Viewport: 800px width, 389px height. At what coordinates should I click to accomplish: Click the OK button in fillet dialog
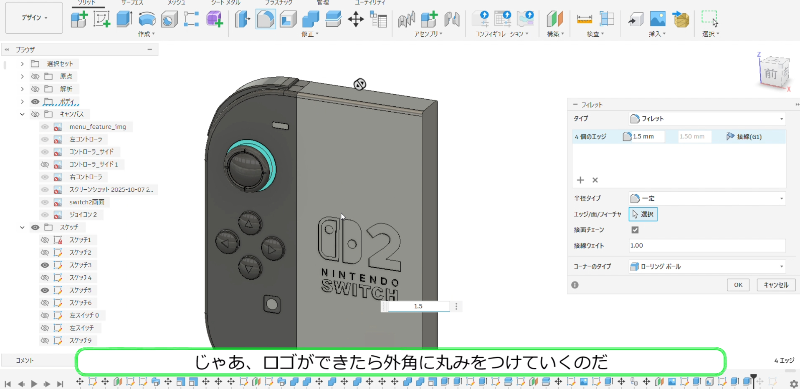[x=738, y=285]
